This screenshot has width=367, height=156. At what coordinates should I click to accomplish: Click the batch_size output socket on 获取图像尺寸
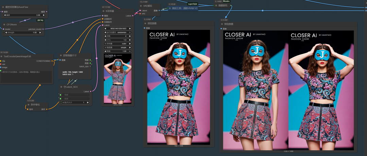(90, 66)
